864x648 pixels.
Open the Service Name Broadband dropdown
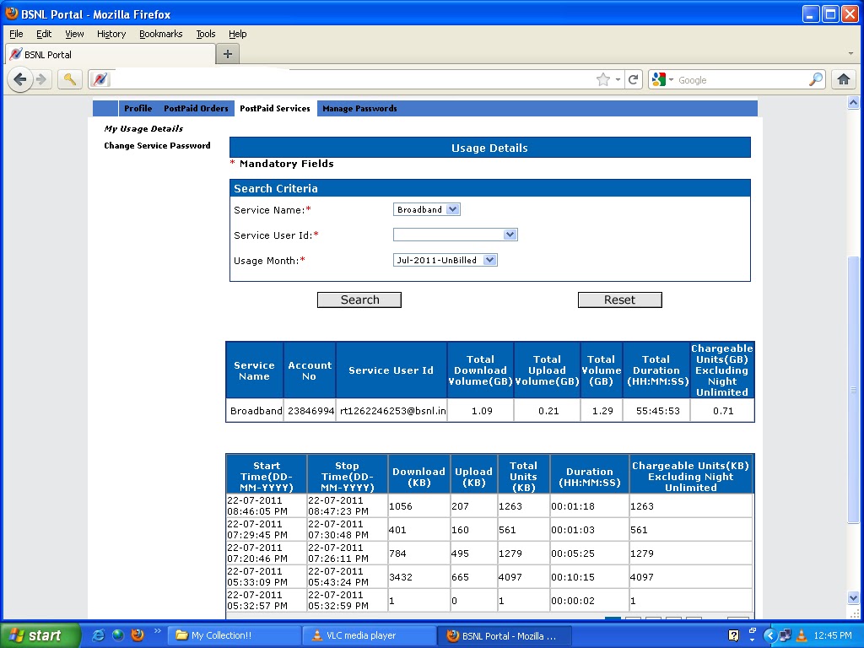click(426, 209)
